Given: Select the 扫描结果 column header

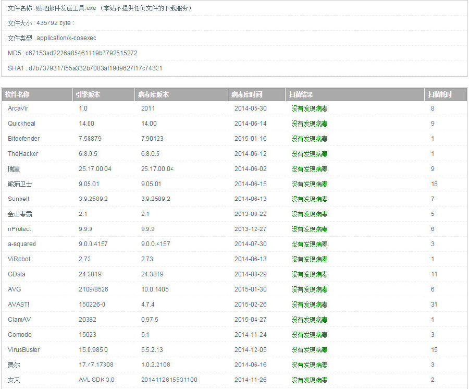Looking at the screenshot, I should click(301, 95).
